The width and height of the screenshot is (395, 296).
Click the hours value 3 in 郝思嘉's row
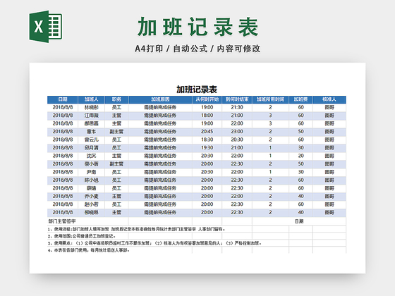tap(270, 123)
